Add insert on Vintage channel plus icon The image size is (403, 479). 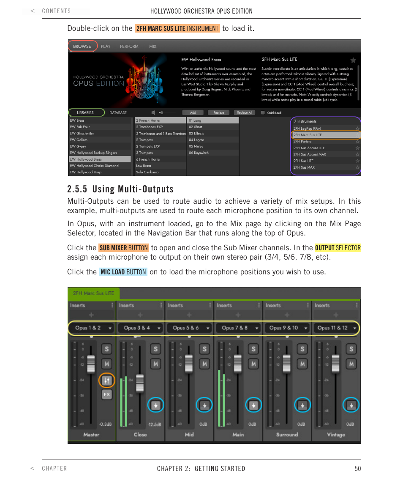(x=336, y=315)
